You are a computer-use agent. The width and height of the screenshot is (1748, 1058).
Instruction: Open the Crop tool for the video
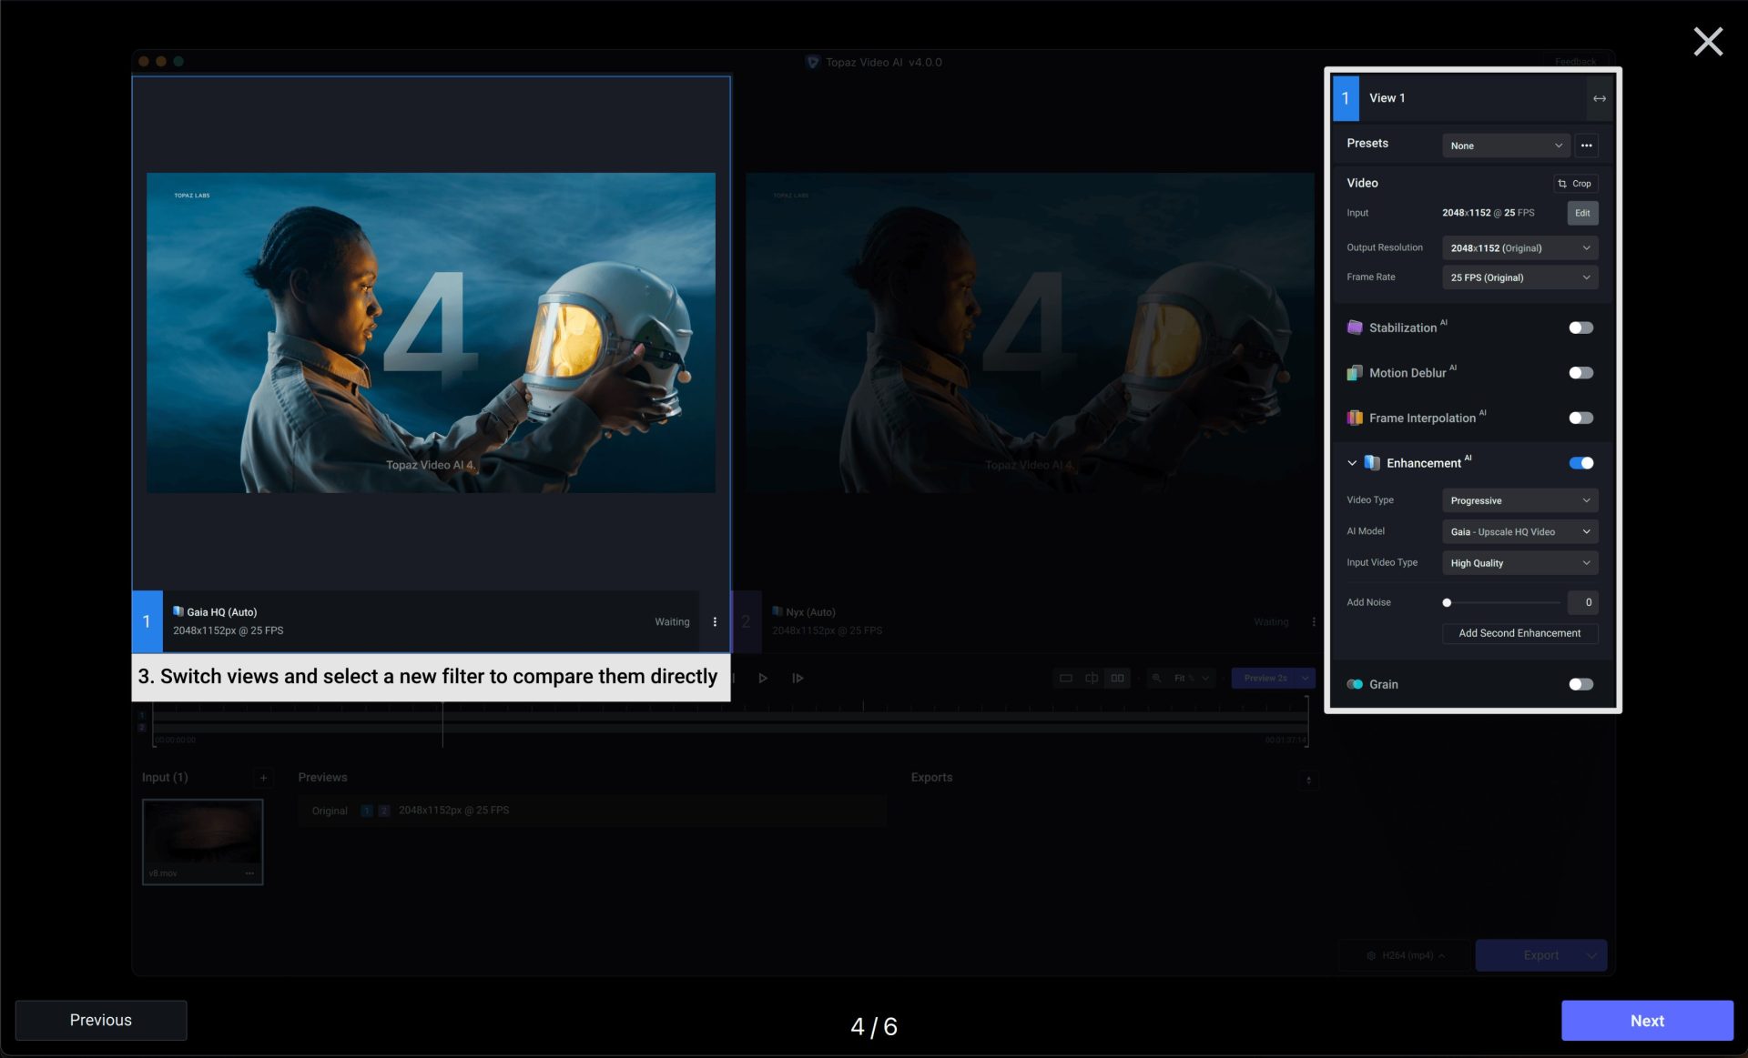[x=1576, y=183]
